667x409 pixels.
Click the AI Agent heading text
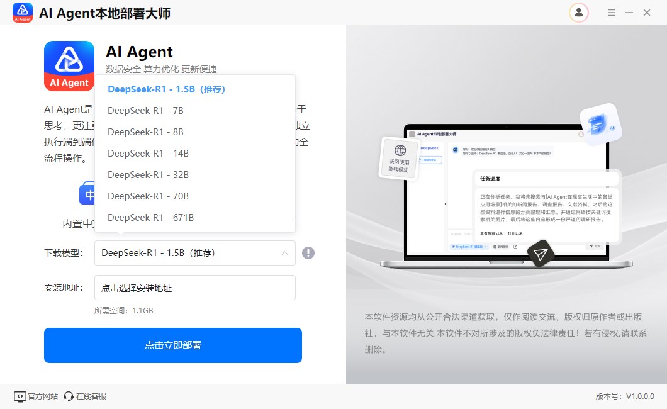click(139, 52)
